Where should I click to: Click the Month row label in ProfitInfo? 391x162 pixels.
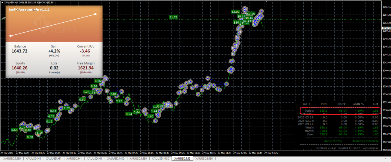[309, 131]
